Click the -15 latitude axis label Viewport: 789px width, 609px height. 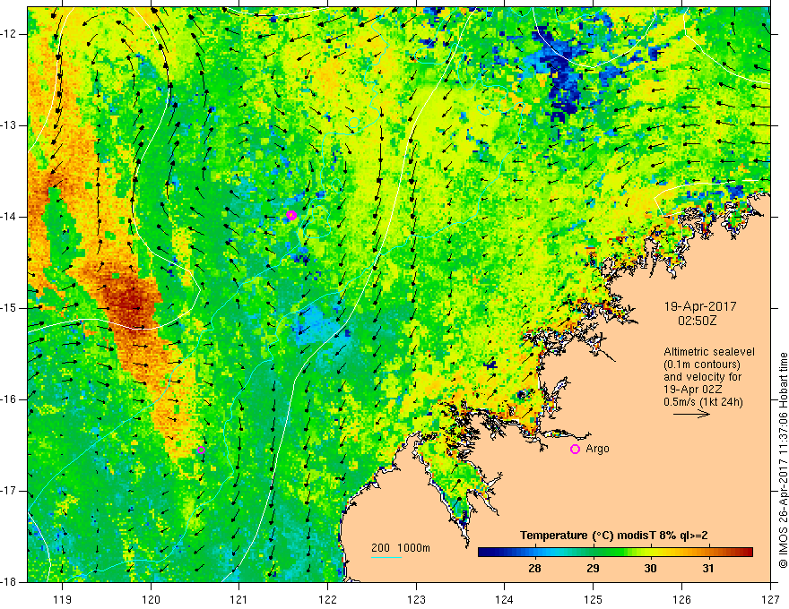click(x=10, y=307)
